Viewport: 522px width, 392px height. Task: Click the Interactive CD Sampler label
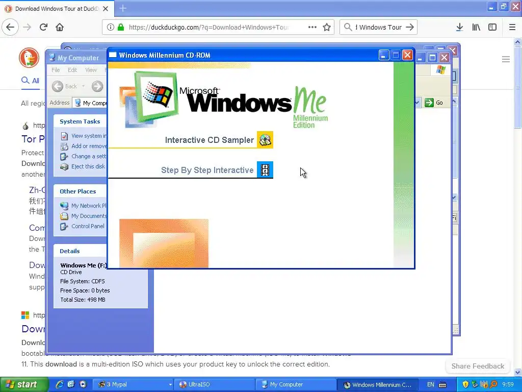(x=210, y=140)
